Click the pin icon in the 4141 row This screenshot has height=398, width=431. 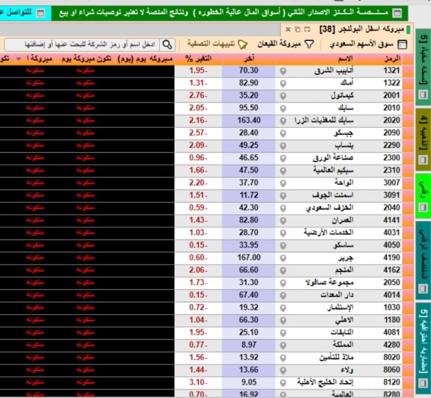point(283,221)
